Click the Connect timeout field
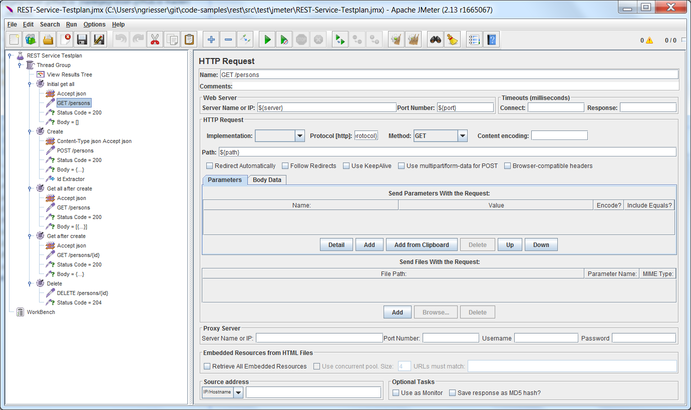The width and height of the screenshot is (691, 410). pyautogui.click(x=556, y=107)
